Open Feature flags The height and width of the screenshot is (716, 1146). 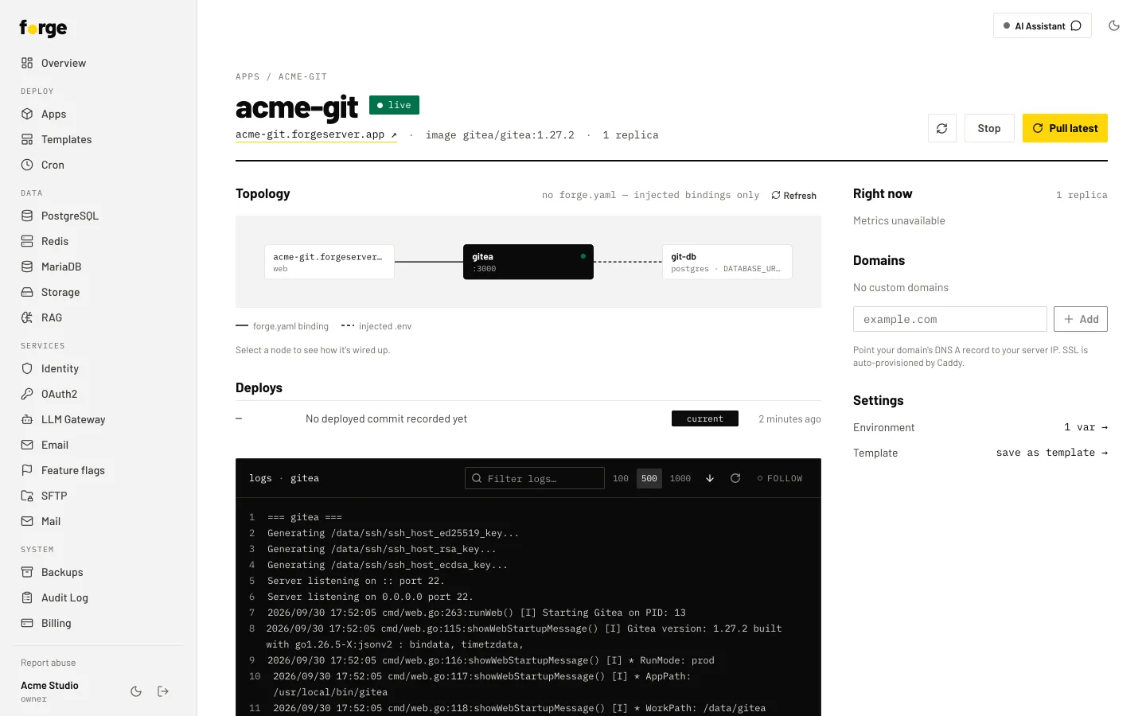click(99, 470)
